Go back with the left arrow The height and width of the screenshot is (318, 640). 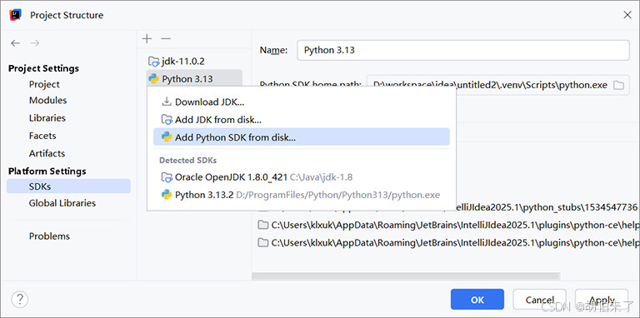pyautogui.click(x=16, y=43)
